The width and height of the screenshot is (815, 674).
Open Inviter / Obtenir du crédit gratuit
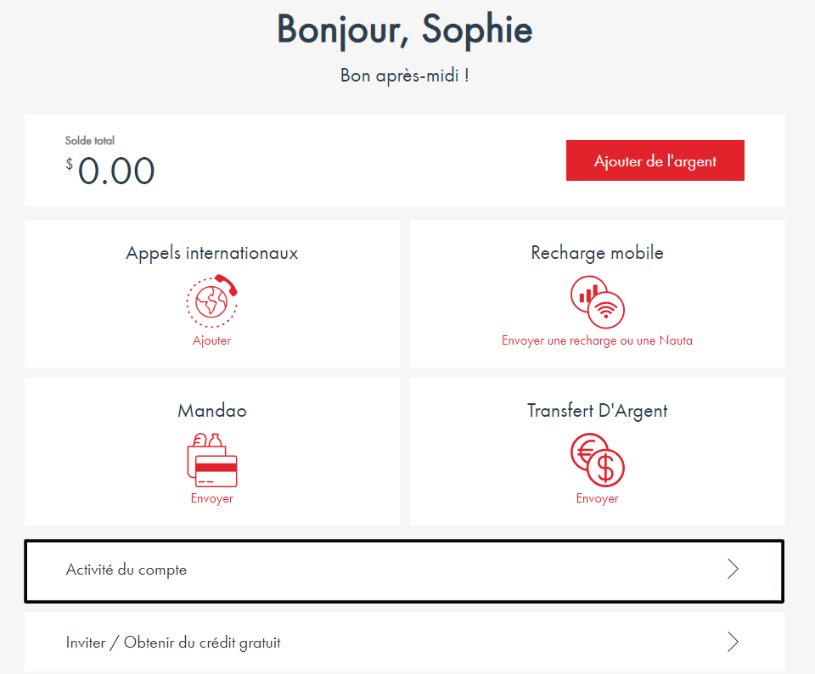[173, 643]
